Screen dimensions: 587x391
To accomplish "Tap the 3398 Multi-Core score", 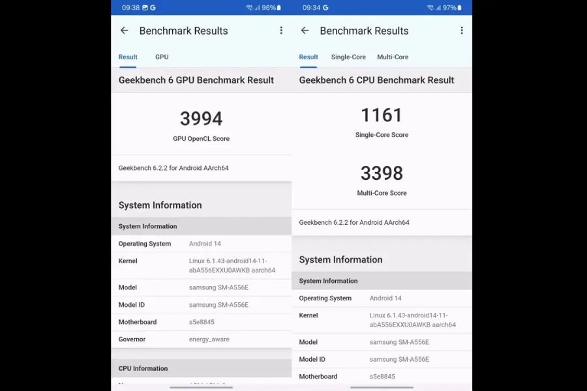I will coord(382,173).
